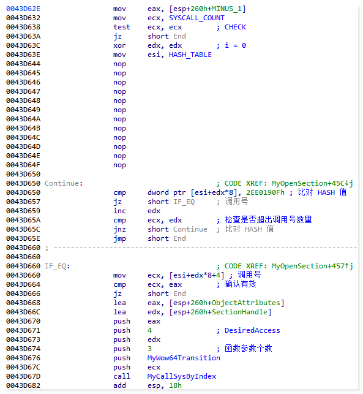Screen dimensions: 363x394
Task: Select the 确认有效 comment
Action: tap(240, 284)
